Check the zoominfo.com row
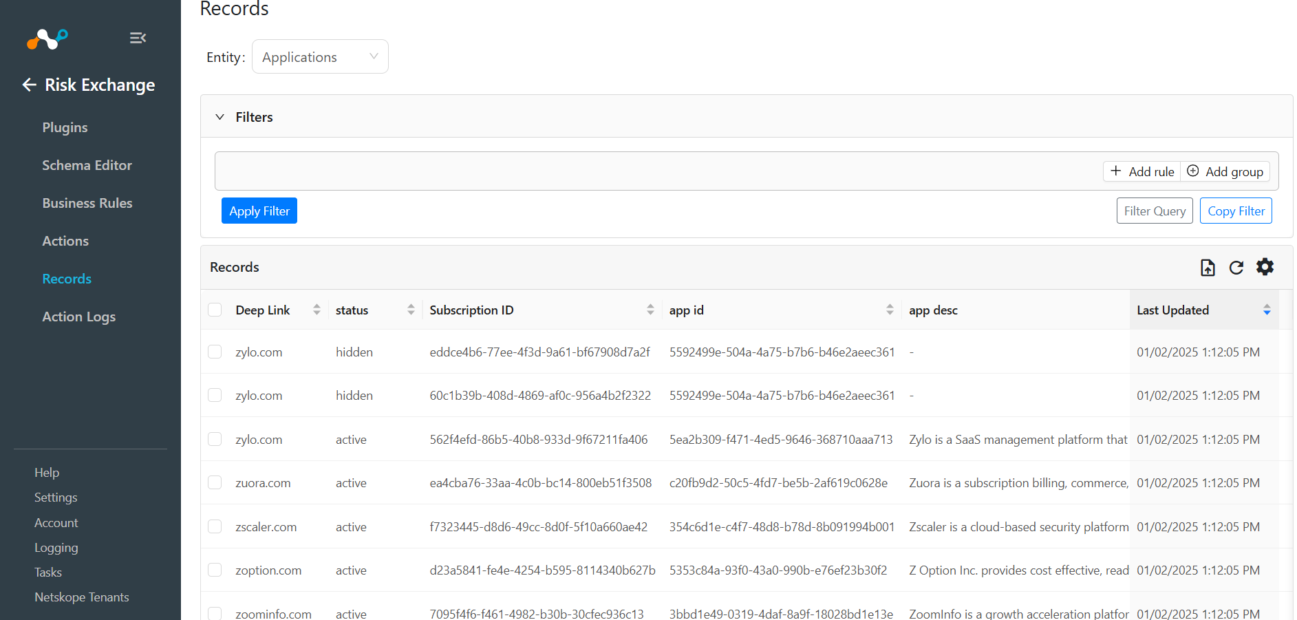This screenshot has height=620, width=1297. tap(215, 613)
